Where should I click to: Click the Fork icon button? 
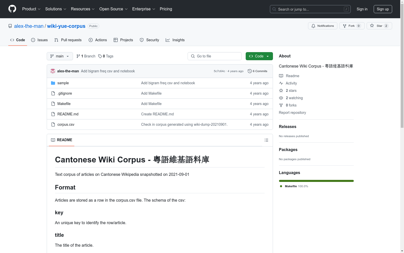point(345,26)
